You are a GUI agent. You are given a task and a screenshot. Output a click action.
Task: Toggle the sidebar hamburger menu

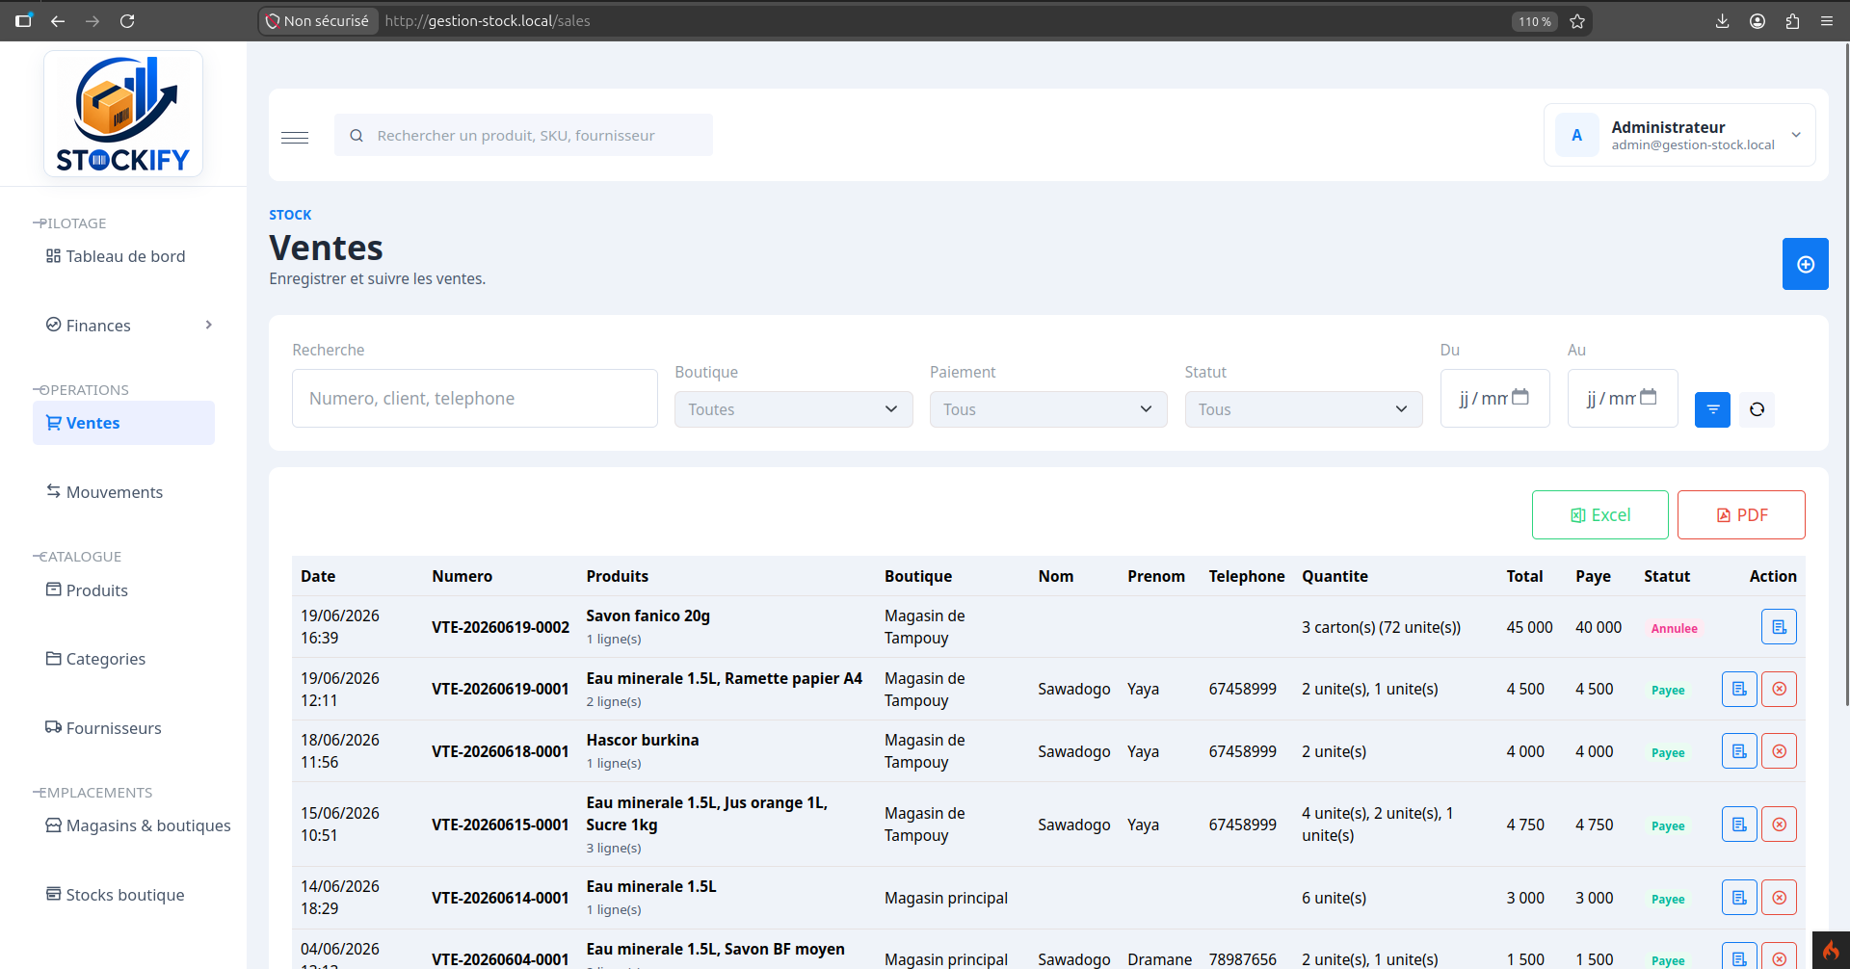(295, 137)
